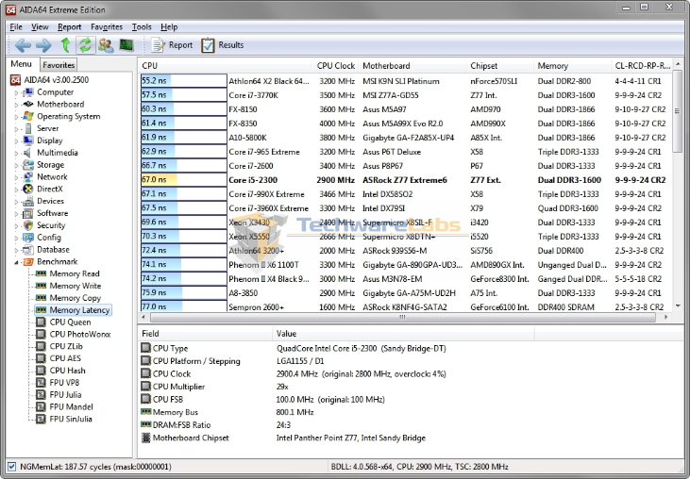690x479 pixels.
Task: Open the Manage Users toolbar icon
Action: click(x=106, y=45)
